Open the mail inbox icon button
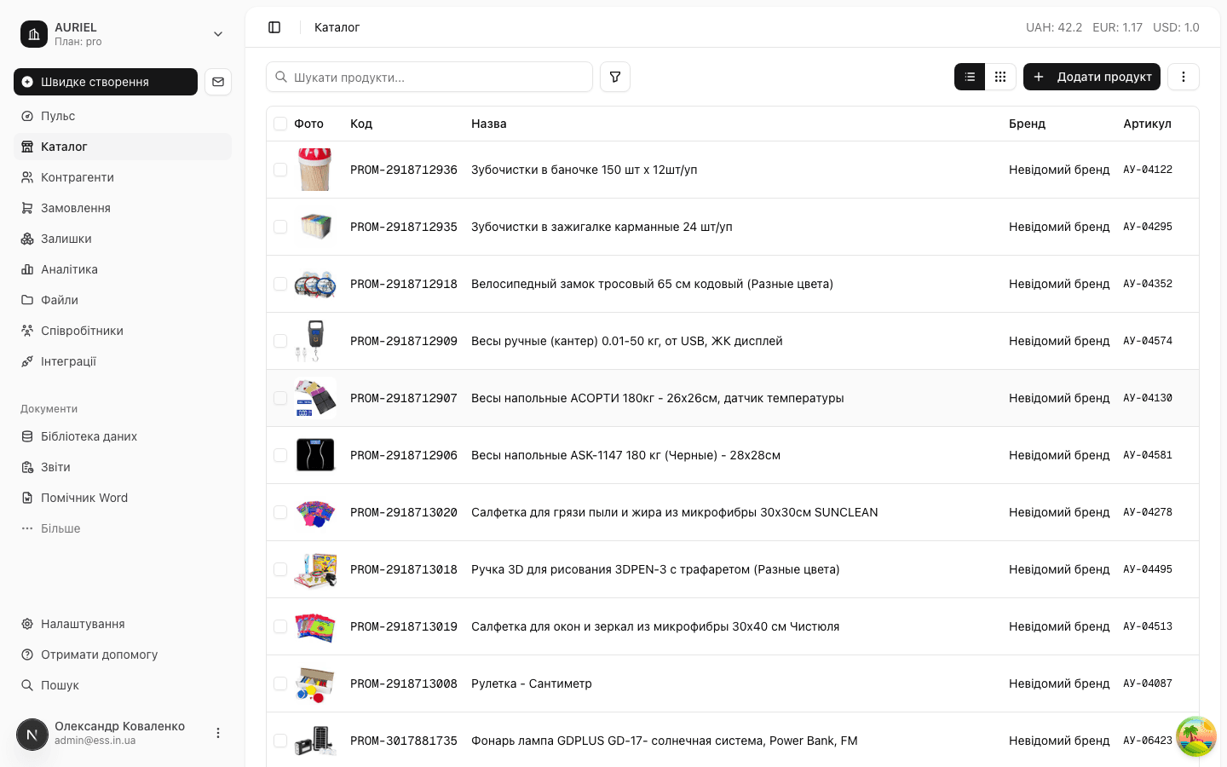This screenshot has height=767, width=1227. [x=218, y=82]
